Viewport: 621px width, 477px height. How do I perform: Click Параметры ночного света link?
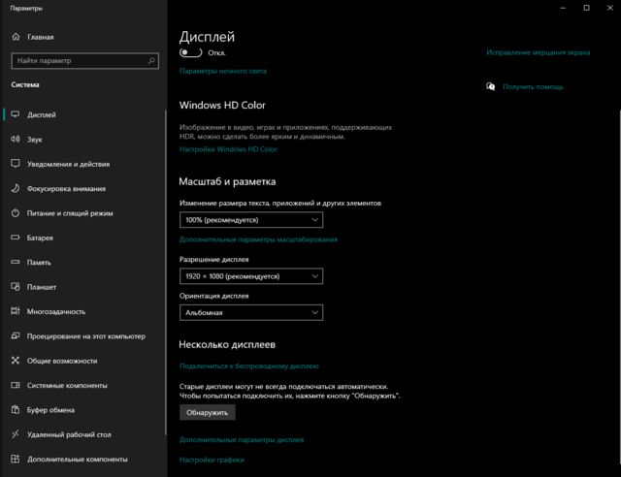(x=222, y=71)
